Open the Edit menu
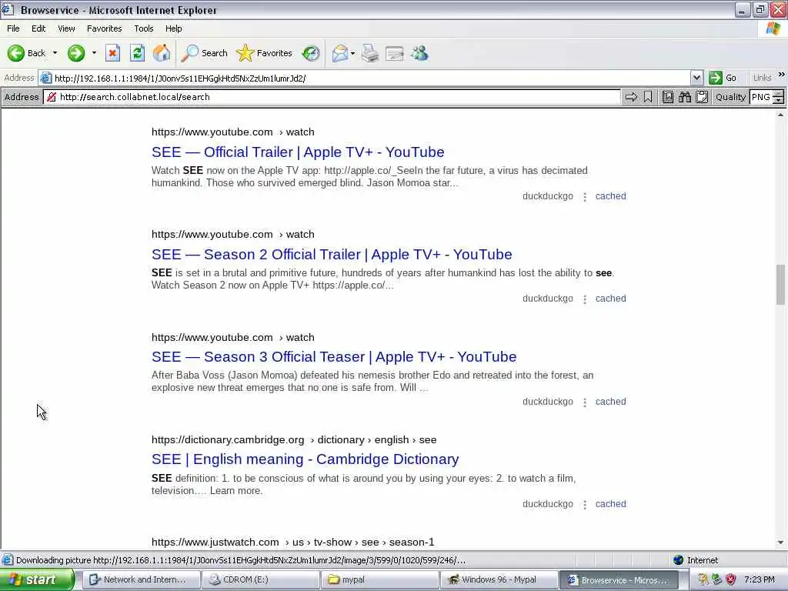The width and height of the screenshot is (788, 591). pos(38,28)
